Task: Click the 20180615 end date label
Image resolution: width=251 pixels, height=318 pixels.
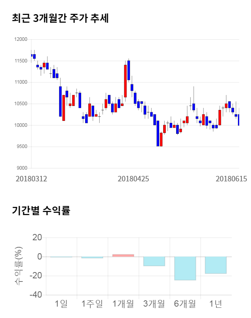Action: click(231, 179)
